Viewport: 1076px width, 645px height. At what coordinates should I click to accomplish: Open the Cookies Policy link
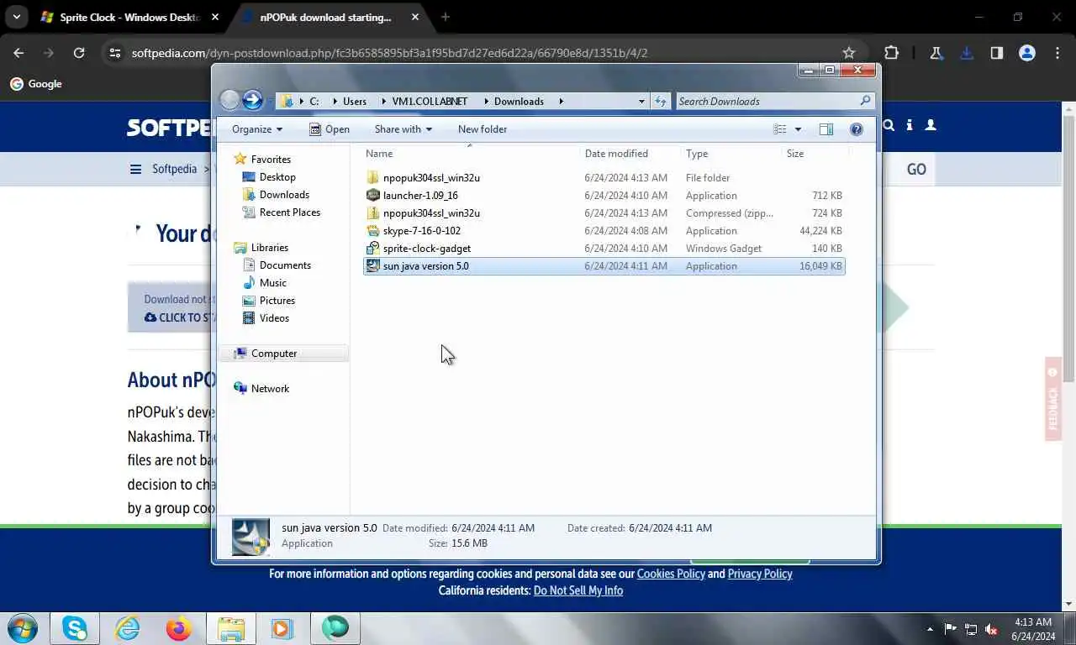(671, 574)
